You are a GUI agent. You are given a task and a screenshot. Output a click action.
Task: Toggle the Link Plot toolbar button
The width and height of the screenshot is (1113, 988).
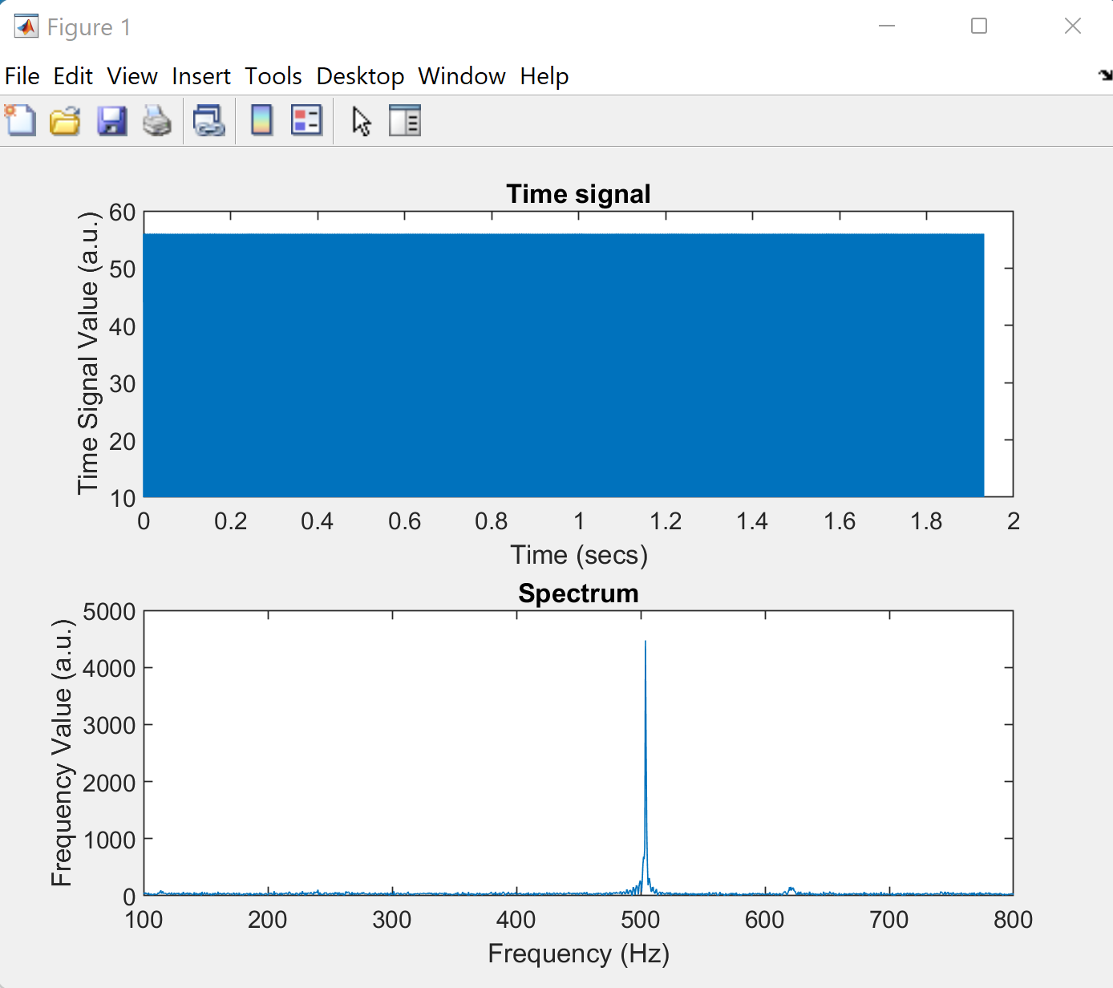pyautogui.click(x=209, y=121)
